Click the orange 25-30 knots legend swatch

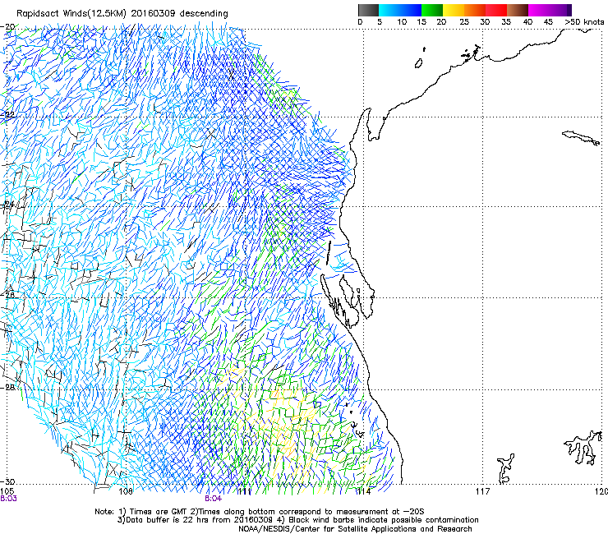(475, 10)
